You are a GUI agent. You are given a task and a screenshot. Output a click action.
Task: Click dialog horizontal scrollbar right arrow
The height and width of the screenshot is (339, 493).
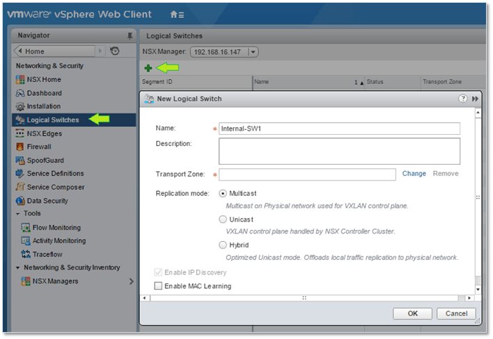(x=469, y=298)
